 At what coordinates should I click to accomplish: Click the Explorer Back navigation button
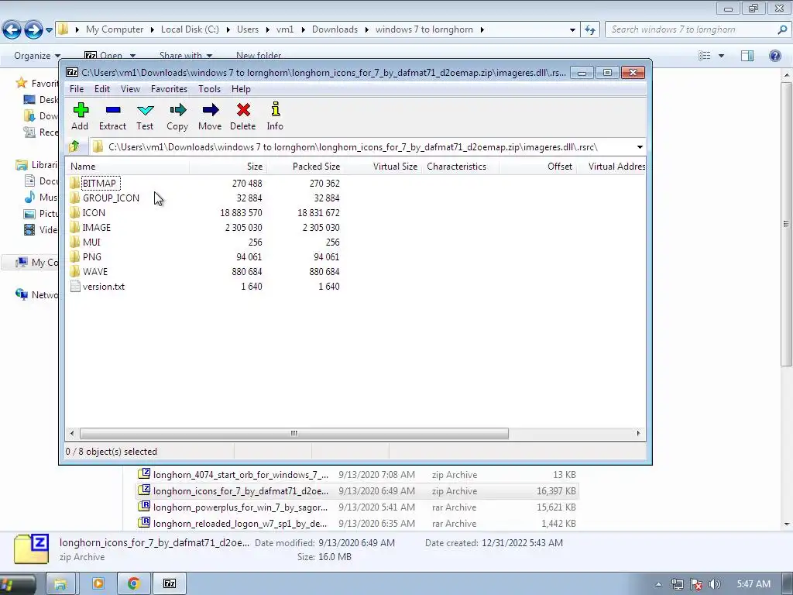click(12, 30)
